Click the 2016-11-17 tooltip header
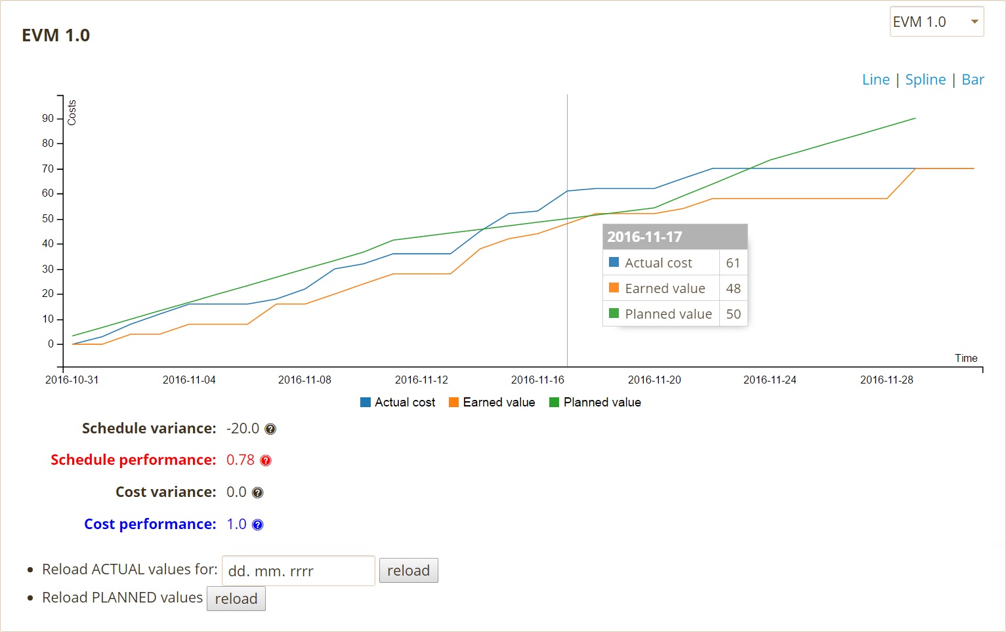 coord(675,237)
